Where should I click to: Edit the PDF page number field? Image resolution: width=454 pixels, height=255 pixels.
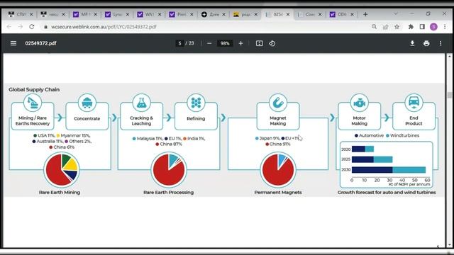(179, 43)
